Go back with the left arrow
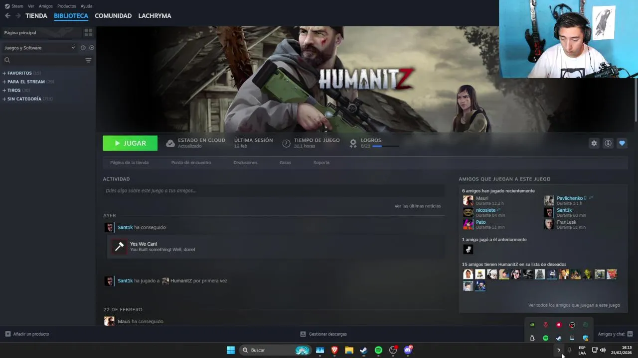638x358 pixels. pos(7,16)
